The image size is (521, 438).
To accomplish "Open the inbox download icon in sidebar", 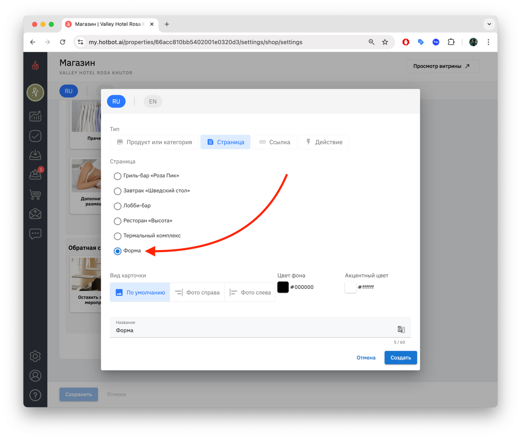I will (35, 155).
